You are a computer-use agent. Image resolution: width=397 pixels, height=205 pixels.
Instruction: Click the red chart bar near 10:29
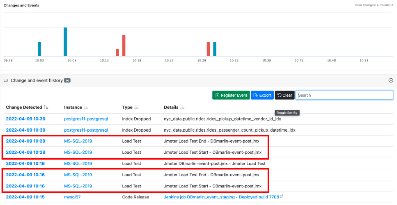click(208, 49)
